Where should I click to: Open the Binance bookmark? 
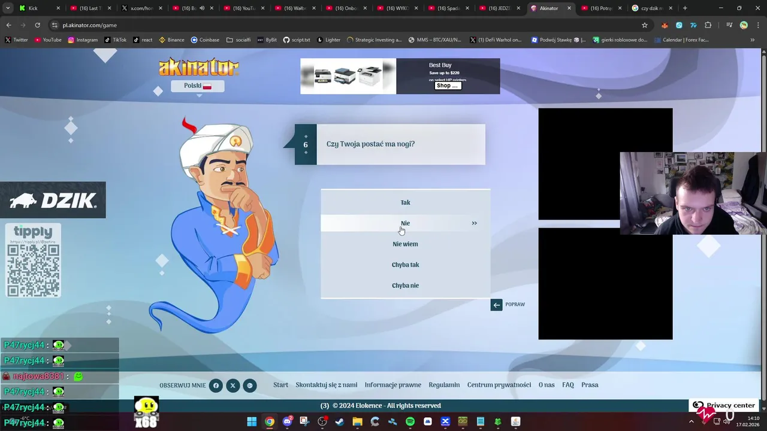[171, 40]
